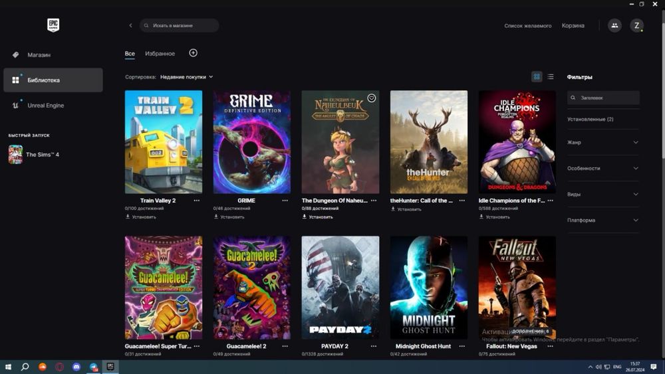Open GRIME three-dot options menu

coord(285,201)
